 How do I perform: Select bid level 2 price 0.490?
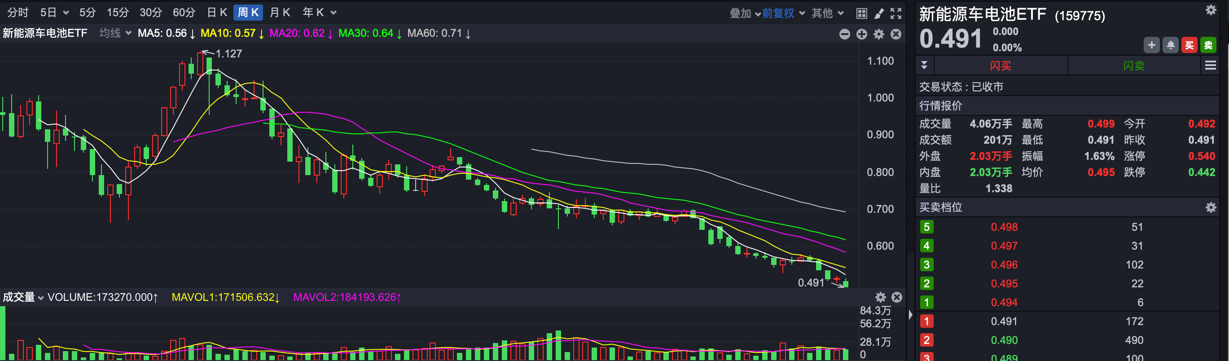[x=1004, y=340]
